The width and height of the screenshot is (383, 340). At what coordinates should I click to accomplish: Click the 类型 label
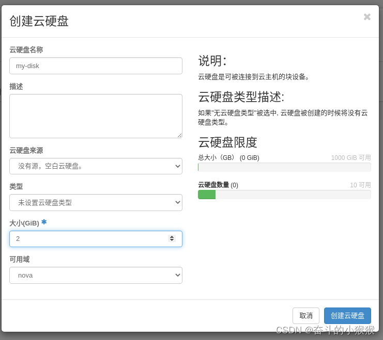click(x=16, y=187)
